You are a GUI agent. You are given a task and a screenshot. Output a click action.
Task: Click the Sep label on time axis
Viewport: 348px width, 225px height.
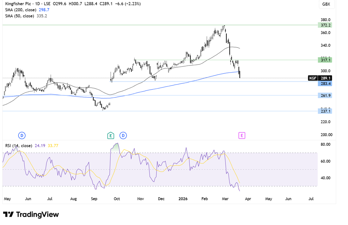pyautogui.click(x=94, y=199)
